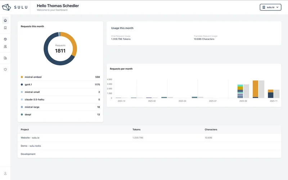Click the Characters column header
Viewport: 288px width, 180px height.
point(211,130)
